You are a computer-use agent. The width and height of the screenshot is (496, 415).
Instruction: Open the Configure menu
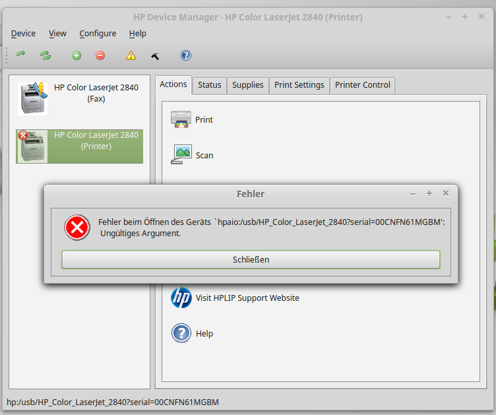(98, 34)
